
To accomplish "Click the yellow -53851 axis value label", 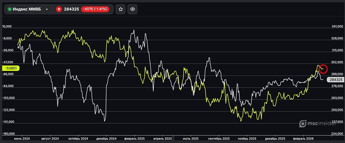I will click(x=11, y=68).
